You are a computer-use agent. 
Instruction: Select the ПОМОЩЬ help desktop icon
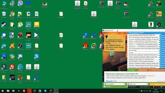click(x=86, y=36)
